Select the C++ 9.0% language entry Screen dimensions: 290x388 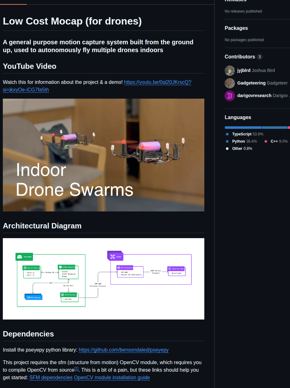[276, 141]
